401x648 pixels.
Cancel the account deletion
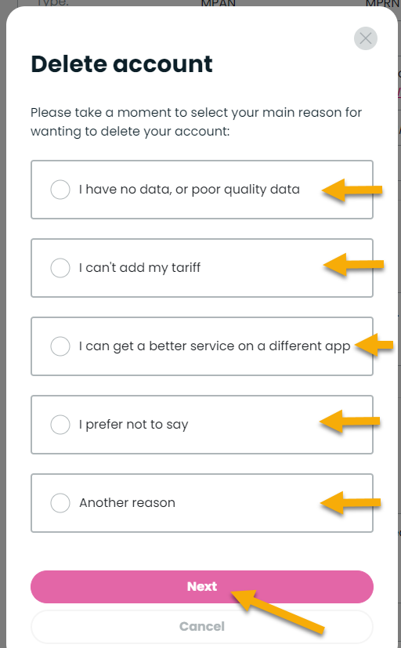[202, 627]
